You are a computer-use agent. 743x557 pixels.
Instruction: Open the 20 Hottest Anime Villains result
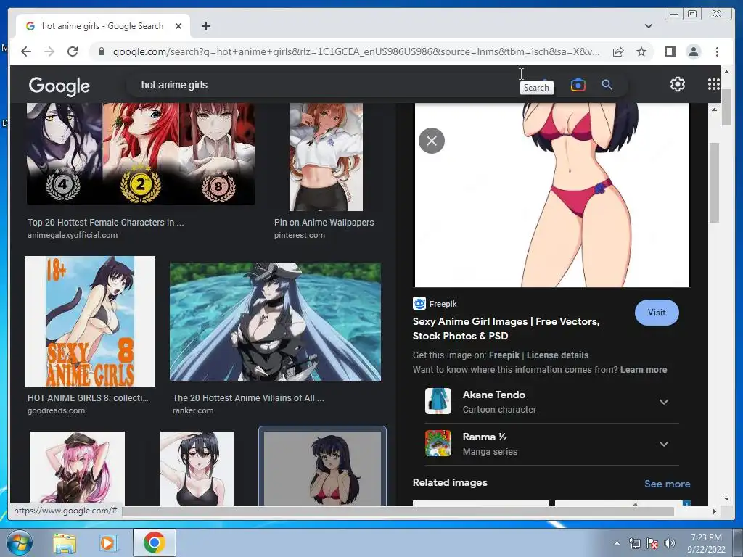[275, 322]
